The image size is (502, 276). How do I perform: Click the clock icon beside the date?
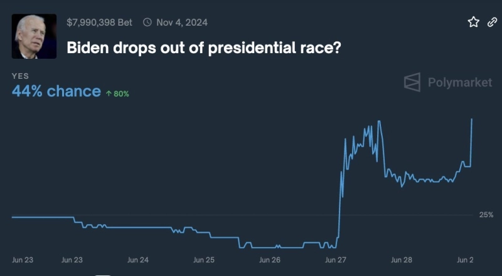pyautogui.click(x=147, y=23)
